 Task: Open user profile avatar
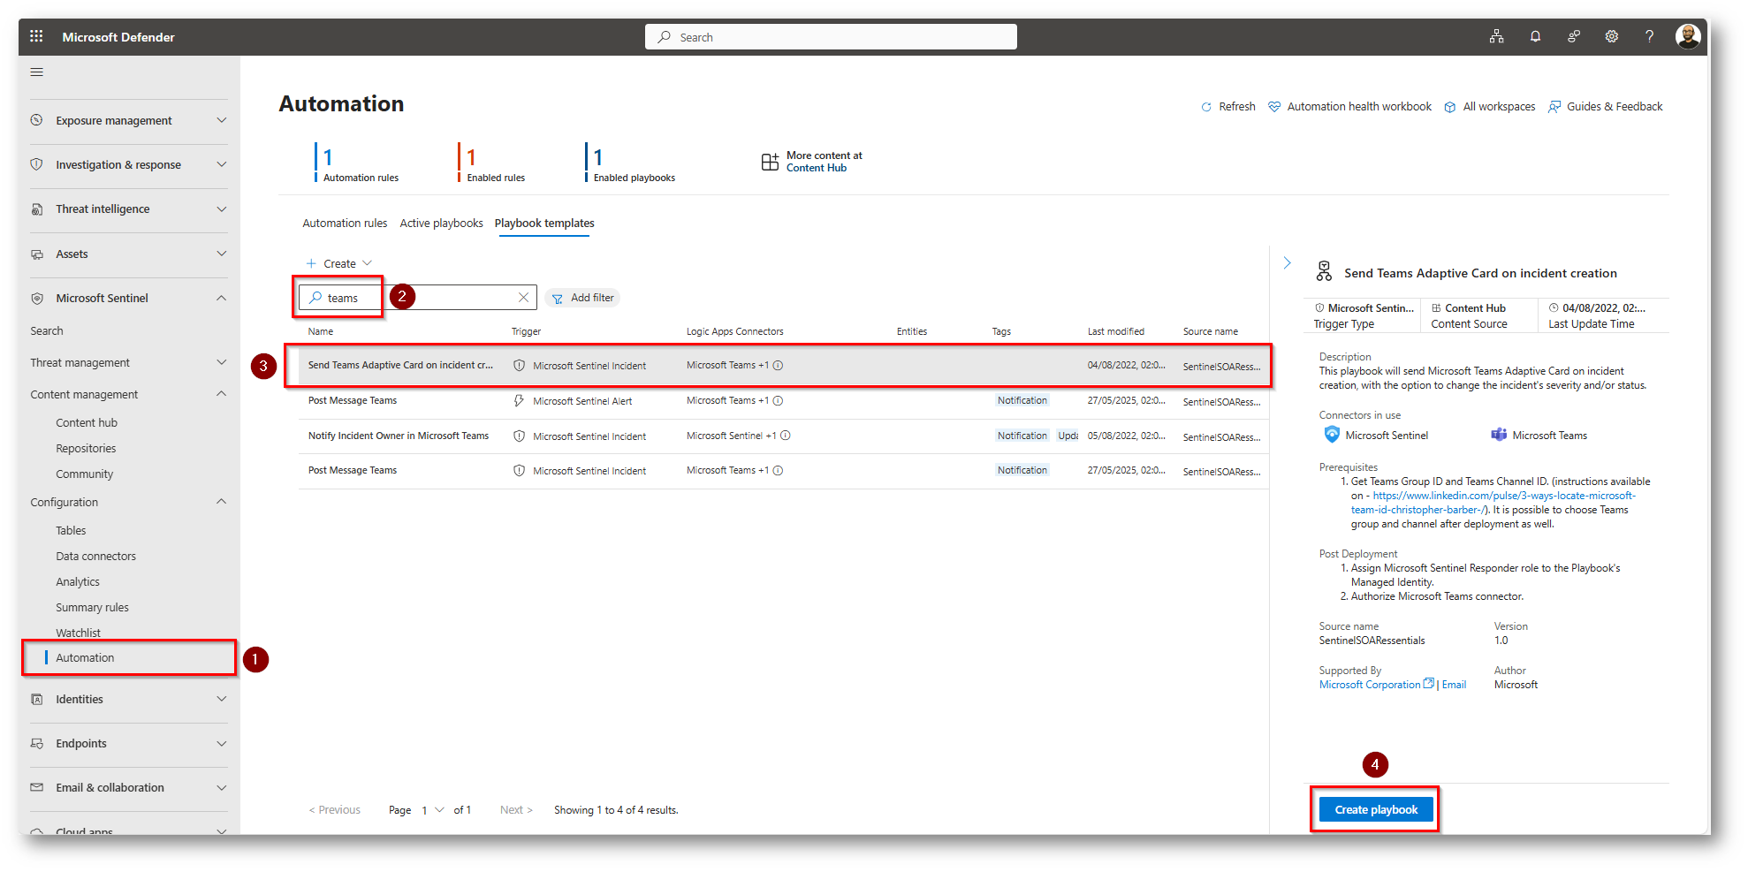coord(1688,36)
